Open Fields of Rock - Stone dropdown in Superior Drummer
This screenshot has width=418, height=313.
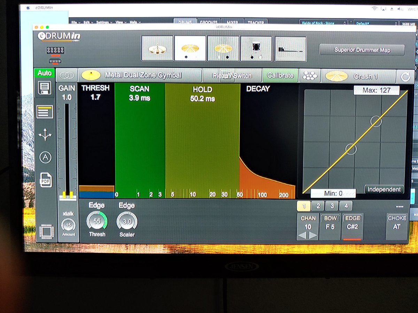tap(323, 23)
